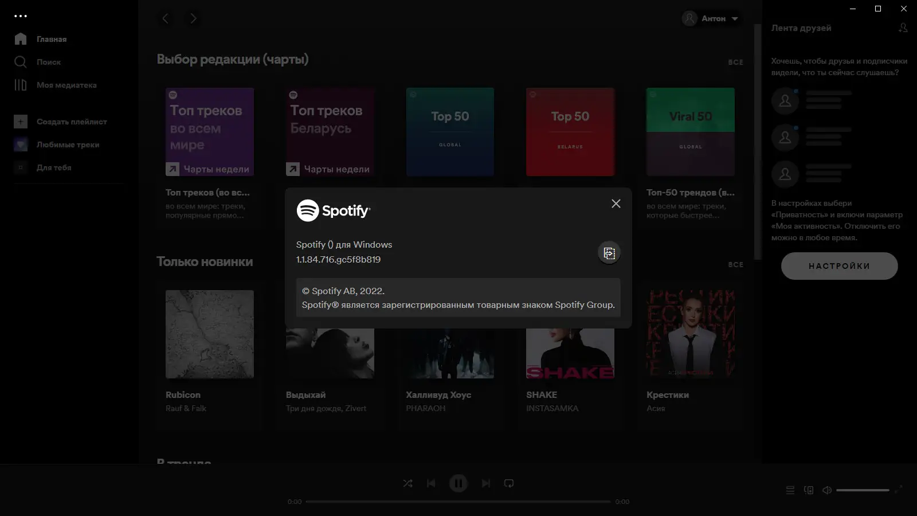This screenshot has width=917, height=516.
Task: Open Моя медиатека library
Action: (66, 85)
